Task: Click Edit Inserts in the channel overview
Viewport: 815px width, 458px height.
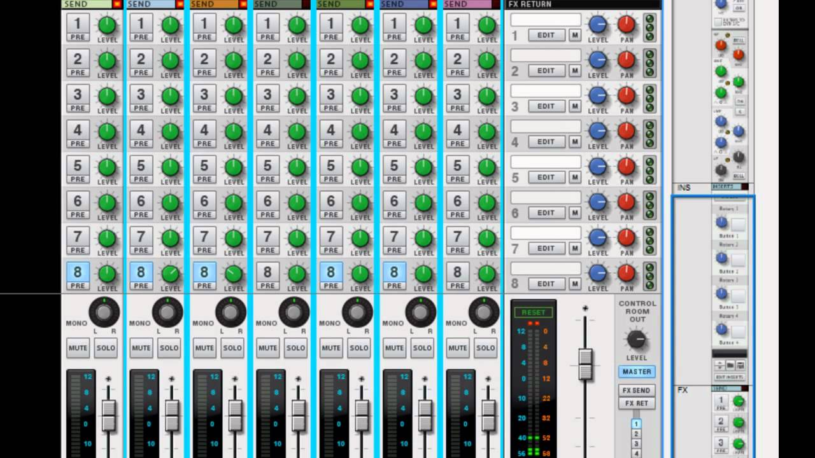Action: click(x=730, y=378)
